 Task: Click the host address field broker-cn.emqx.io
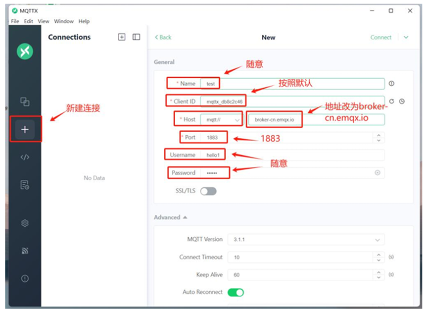(x=317, y=120)
